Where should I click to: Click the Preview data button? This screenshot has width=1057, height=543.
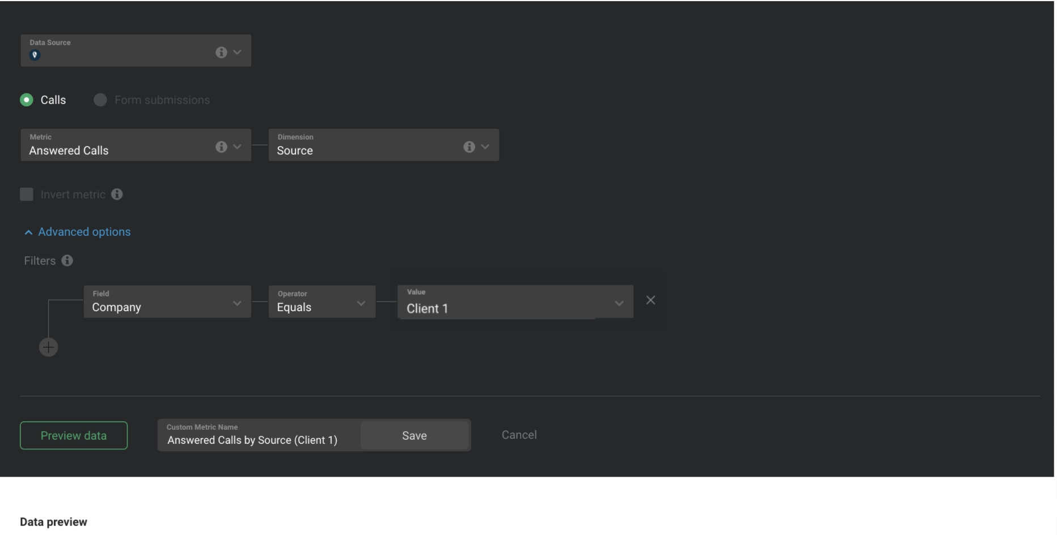(73, 435)
